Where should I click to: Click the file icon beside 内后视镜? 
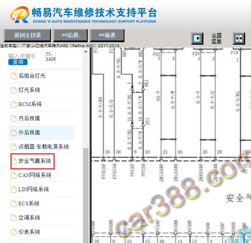click(14, 119)
